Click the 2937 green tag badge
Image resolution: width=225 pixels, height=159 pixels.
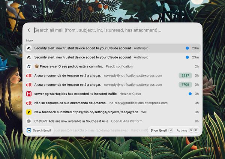185,75
